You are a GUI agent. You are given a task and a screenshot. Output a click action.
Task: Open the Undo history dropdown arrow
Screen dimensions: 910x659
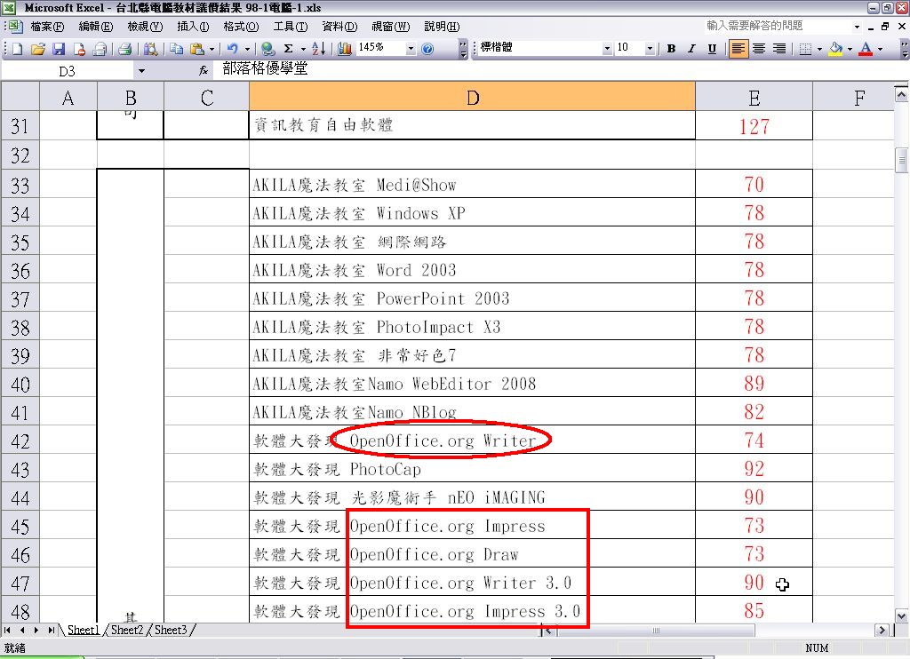tap(247, 50)
